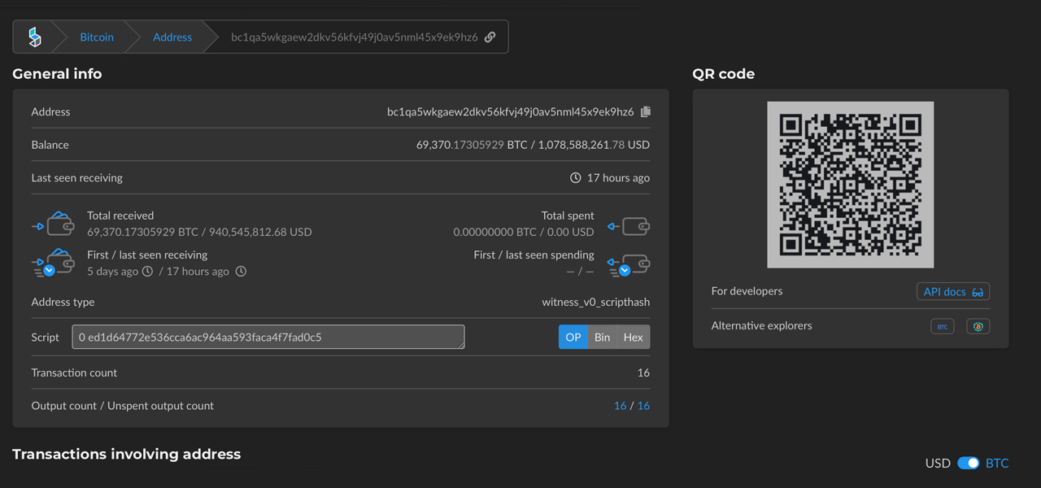The height and width of the screenshot is (488, 1041).
Task: Switch script view to OP format
Action: click(x=573, y=337)
